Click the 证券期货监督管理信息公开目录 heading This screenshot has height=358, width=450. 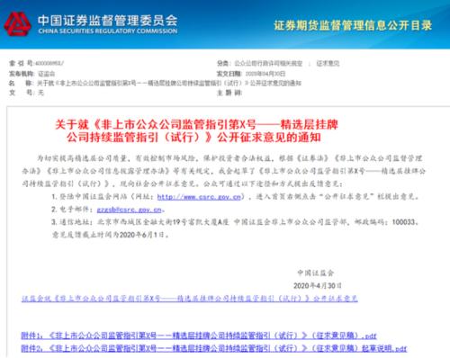click(353, 25)
